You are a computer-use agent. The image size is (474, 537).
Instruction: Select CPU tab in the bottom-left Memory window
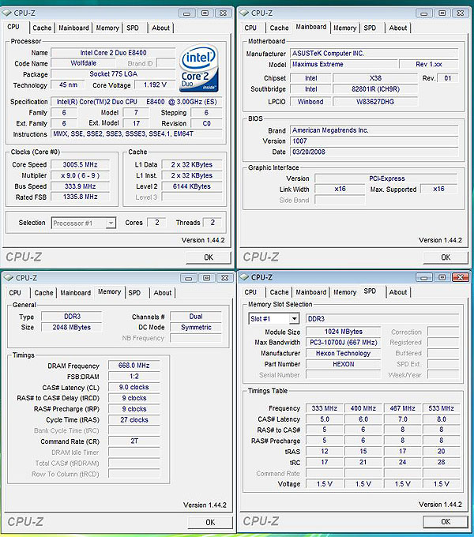[x=15, y=293]
